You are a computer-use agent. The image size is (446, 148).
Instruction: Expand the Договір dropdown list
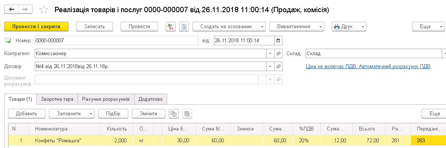click(x=270, y=66)
